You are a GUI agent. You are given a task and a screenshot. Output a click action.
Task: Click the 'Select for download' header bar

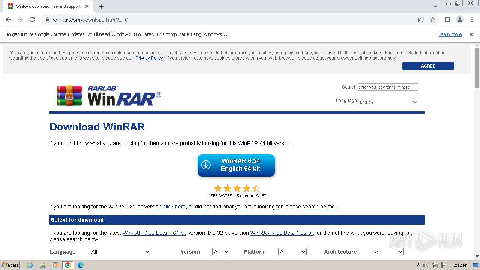click(x=237, y=220)
